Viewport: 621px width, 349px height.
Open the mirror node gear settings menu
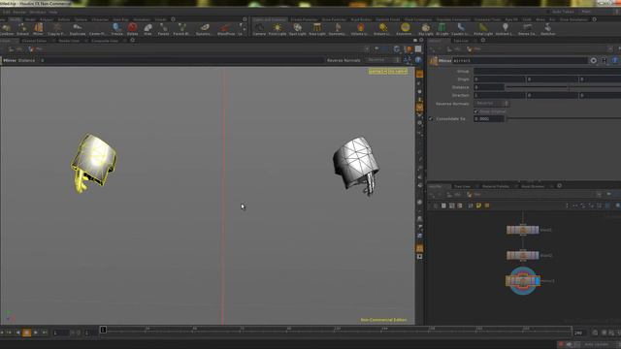point(593,60)
